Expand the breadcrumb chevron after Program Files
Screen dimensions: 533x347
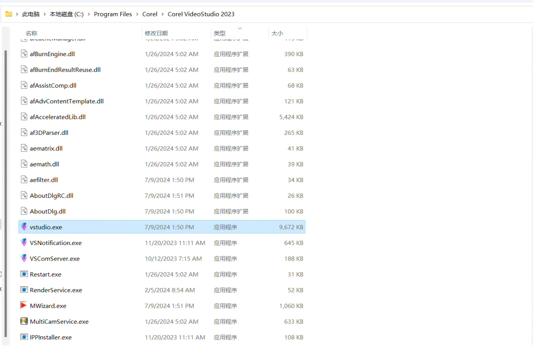pyautogui.click(x=137, y=14)
